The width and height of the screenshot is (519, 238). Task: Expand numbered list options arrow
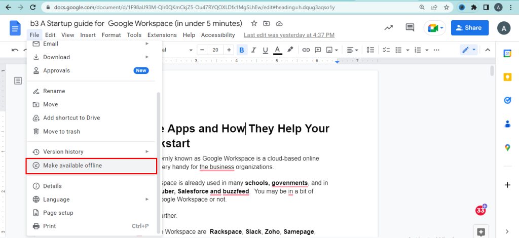coord(427,50)
